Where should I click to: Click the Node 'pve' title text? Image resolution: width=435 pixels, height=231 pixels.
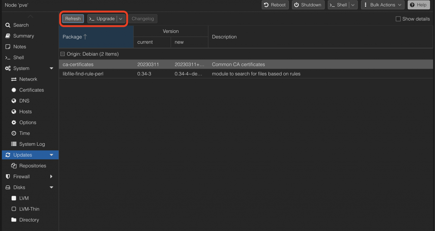tap(17, 5)
